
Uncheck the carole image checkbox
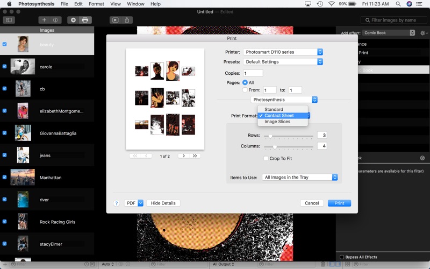(4, 66)
